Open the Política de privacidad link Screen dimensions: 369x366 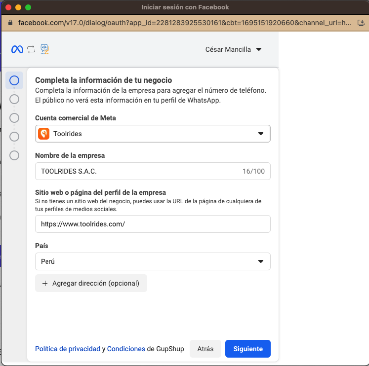click(68, 349)
